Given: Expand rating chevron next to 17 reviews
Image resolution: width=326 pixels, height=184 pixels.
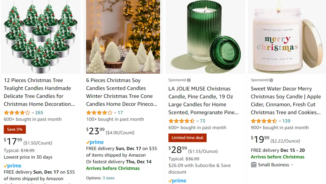Looking at the screenshot, I should [x=115, y=113].
